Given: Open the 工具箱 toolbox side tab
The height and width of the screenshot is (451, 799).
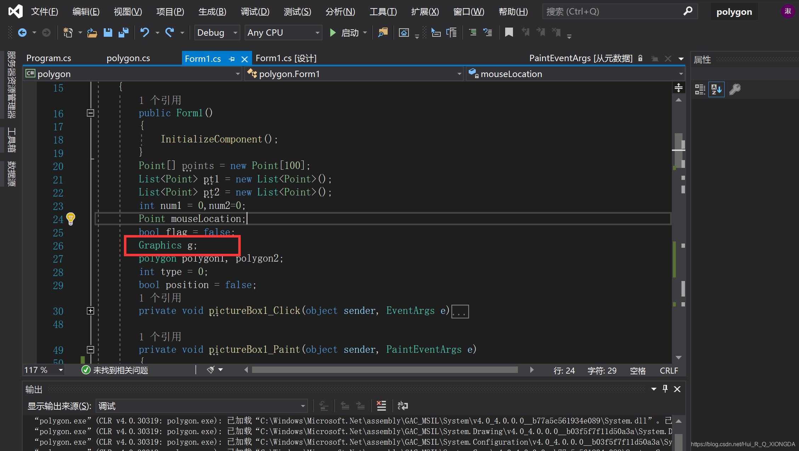Looking at the screenshot, I should coord(11,140).
